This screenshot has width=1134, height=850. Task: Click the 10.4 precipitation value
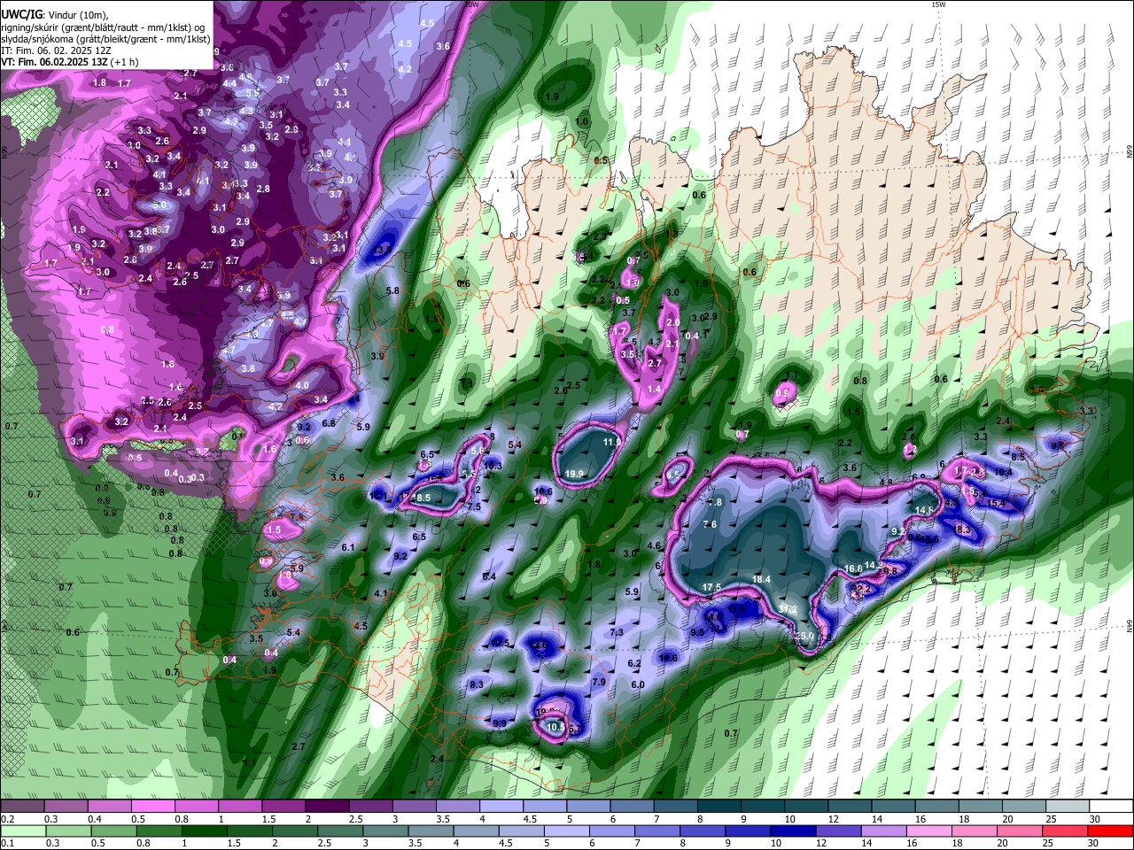(1003, 473)
